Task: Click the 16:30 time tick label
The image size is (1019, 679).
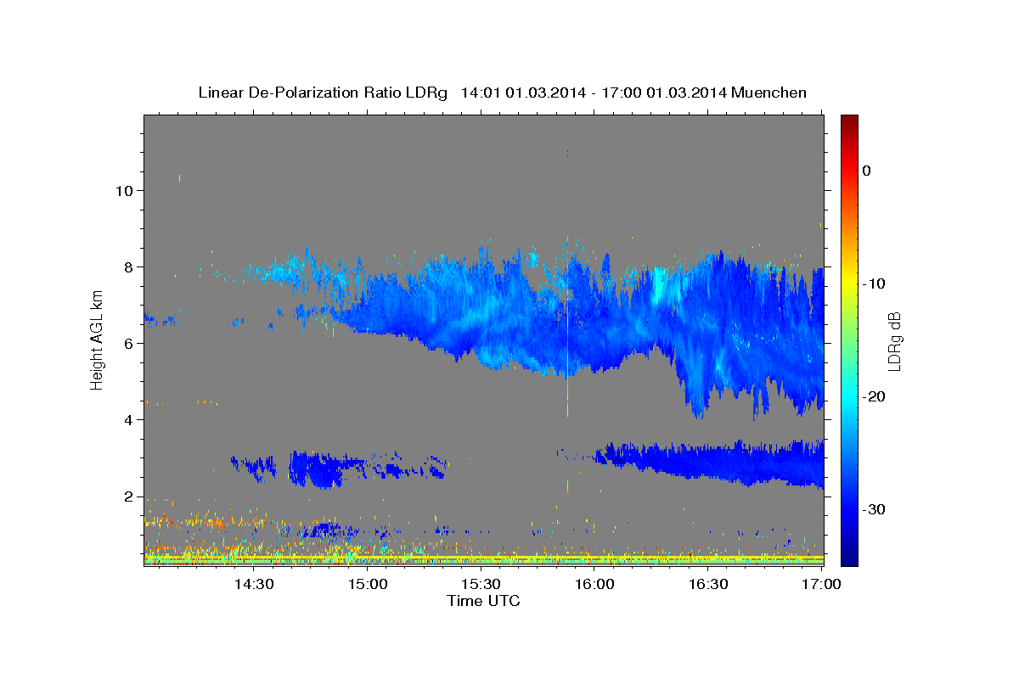Action: (708, 584)
